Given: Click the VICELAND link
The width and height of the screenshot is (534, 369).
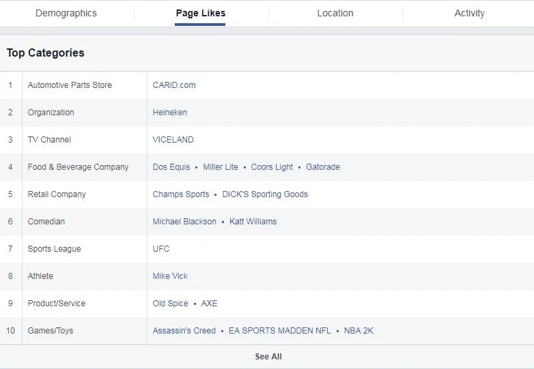Looking at the screenshot, I should (173, 140).
